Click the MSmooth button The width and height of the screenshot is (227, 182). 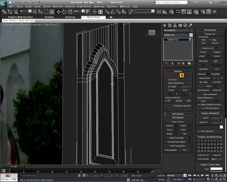tap(202, 74)
